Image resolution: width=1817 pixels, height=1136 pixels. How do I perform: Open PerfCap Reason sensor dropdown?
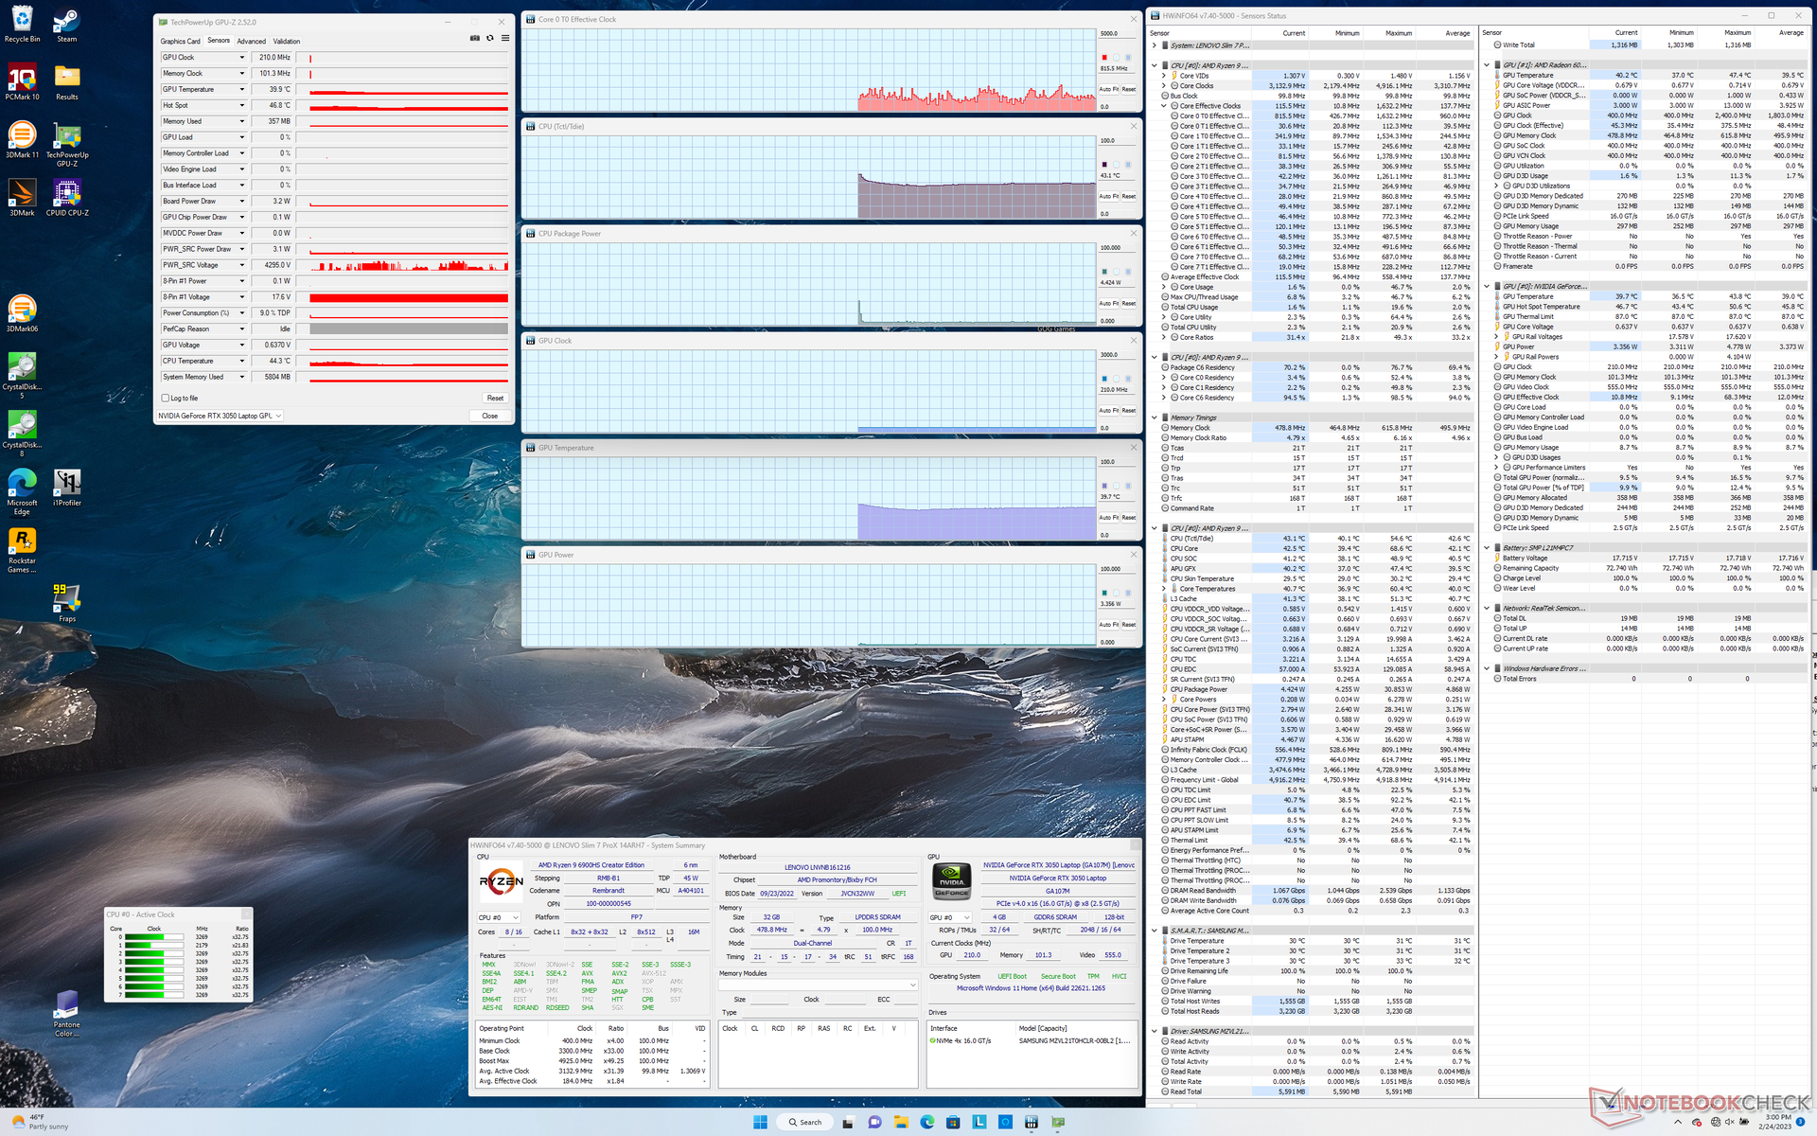click(x=242, y=329)
